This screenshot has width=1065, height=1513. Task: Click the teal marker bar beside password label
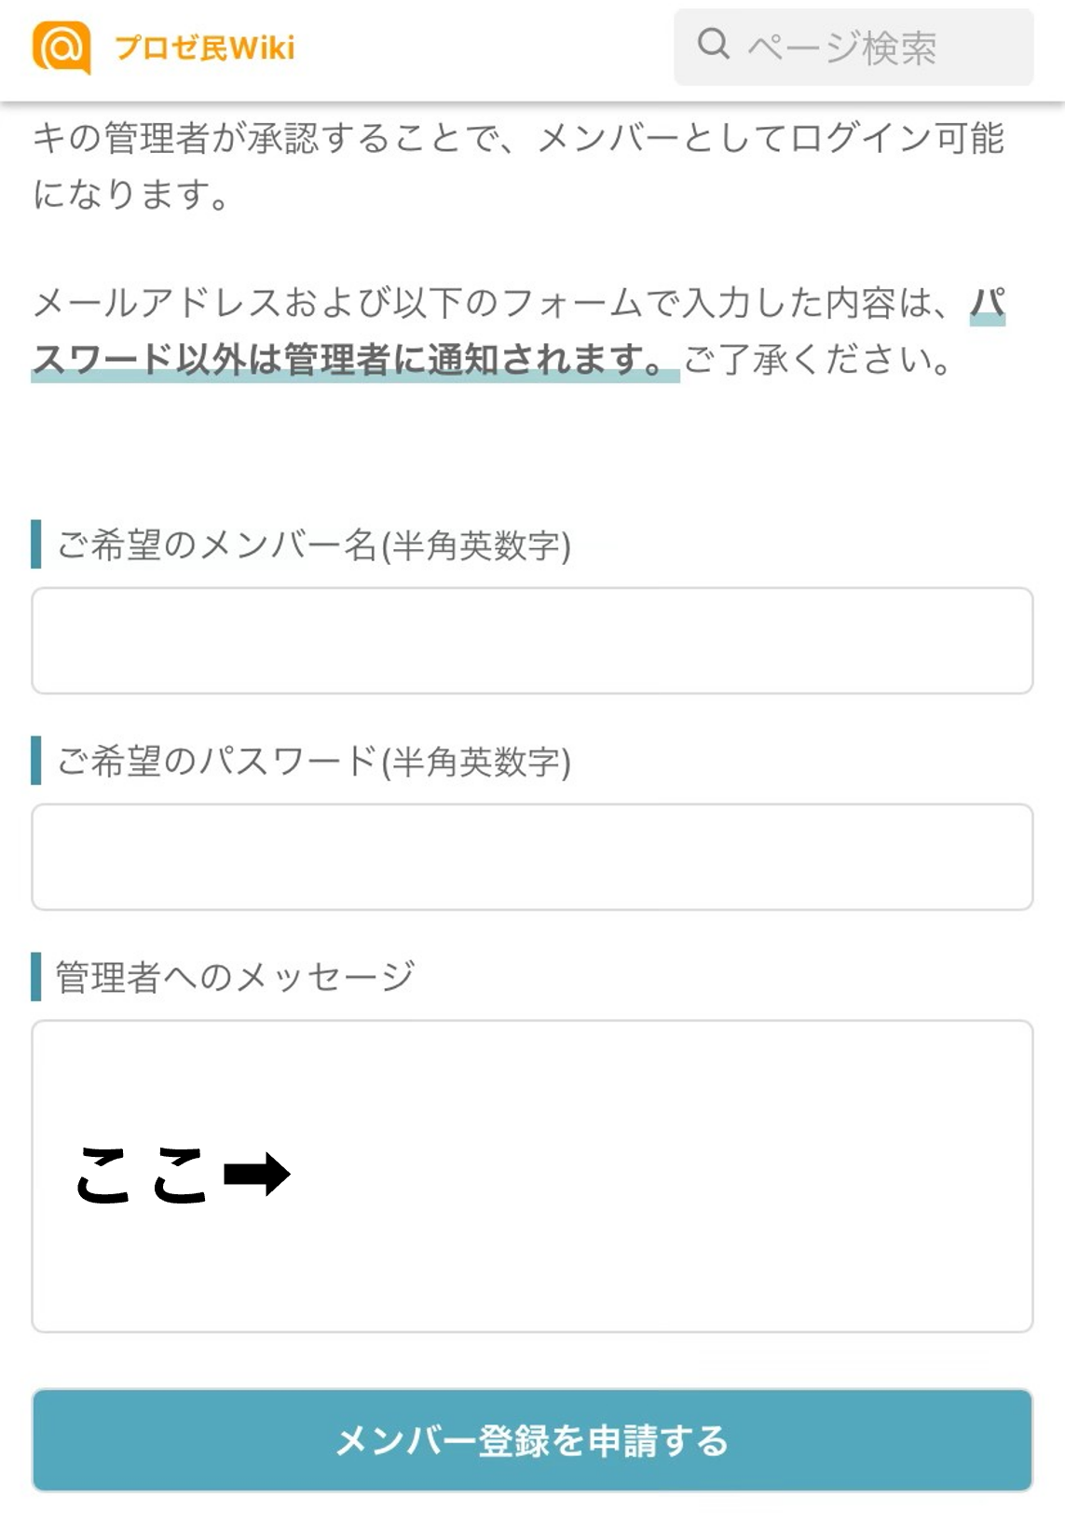[36, 761]
